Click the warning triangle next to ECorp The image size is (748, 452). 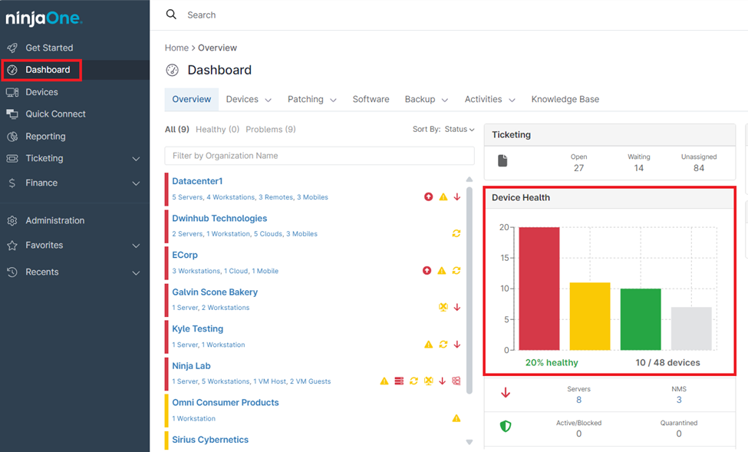(x=443, y=270)
